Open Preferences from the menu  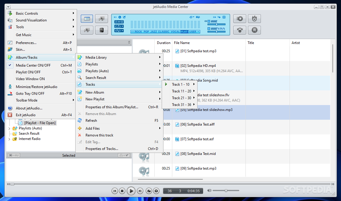tap(41, 43)
